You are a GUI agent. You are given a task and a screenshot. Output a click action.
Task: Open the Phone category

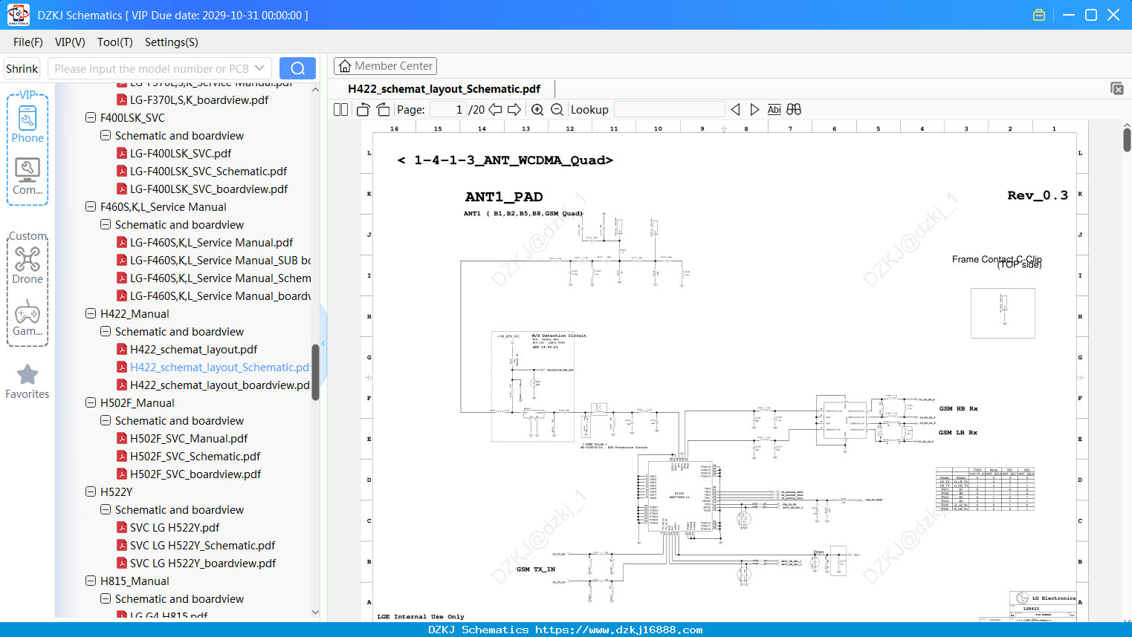click(x=28, y=125)
